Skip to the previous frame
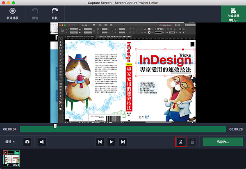The image size is (246, 169). click(x=99, y=142)
